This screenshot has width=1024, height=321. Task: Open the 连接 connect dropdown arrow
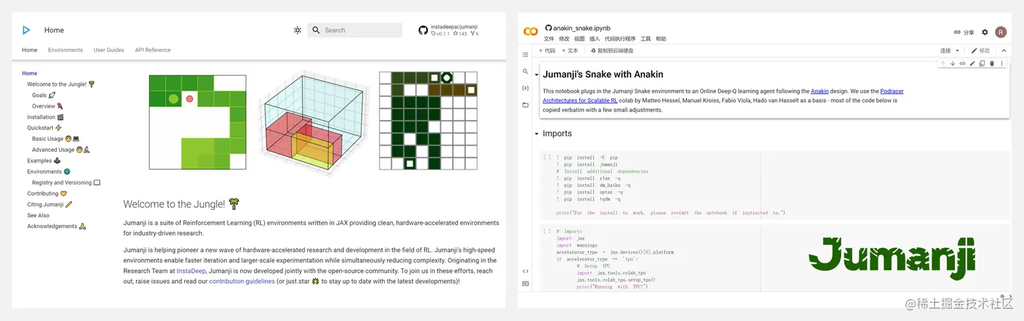(957, 51)
